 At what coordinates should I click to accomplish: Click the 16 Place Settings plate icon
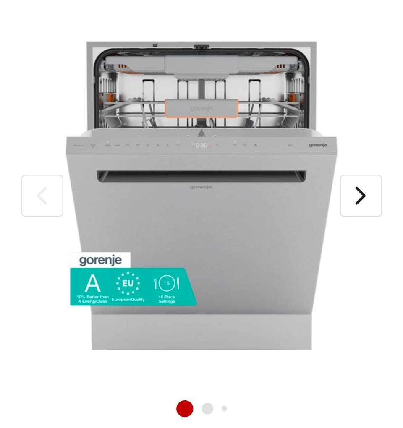pyautogui.click(x=167, y=283)
